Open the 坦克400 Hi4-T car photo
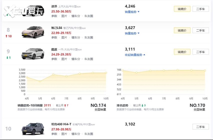Image resolution: width=213 pixels, height=140 pixels. point(33,129)
